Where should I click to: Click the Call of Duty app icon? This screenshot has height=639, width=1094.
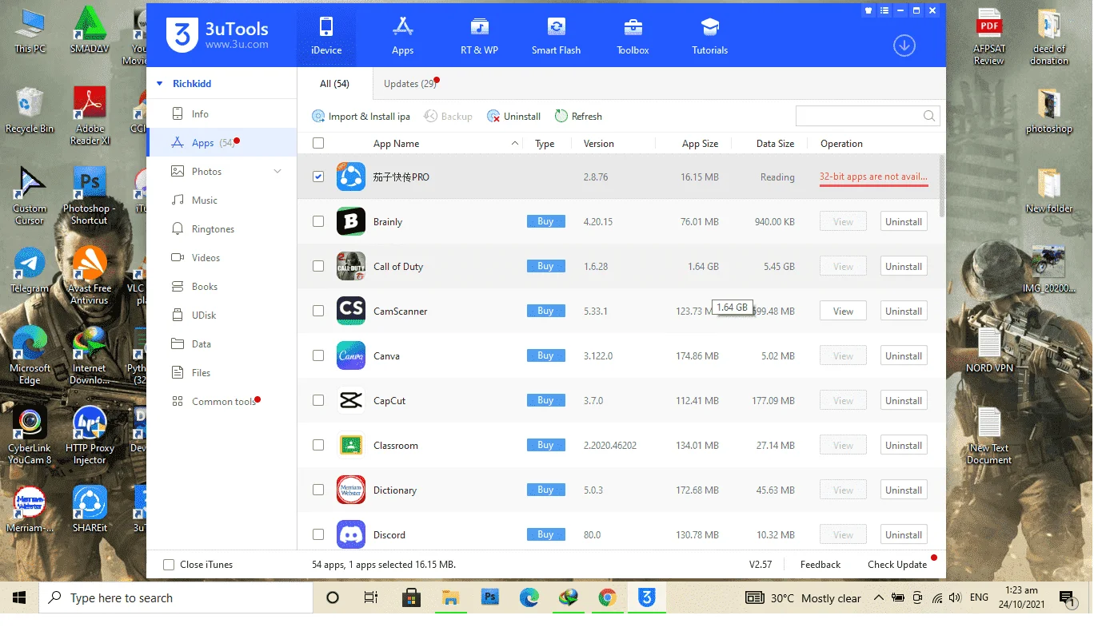tap(350, 266)
